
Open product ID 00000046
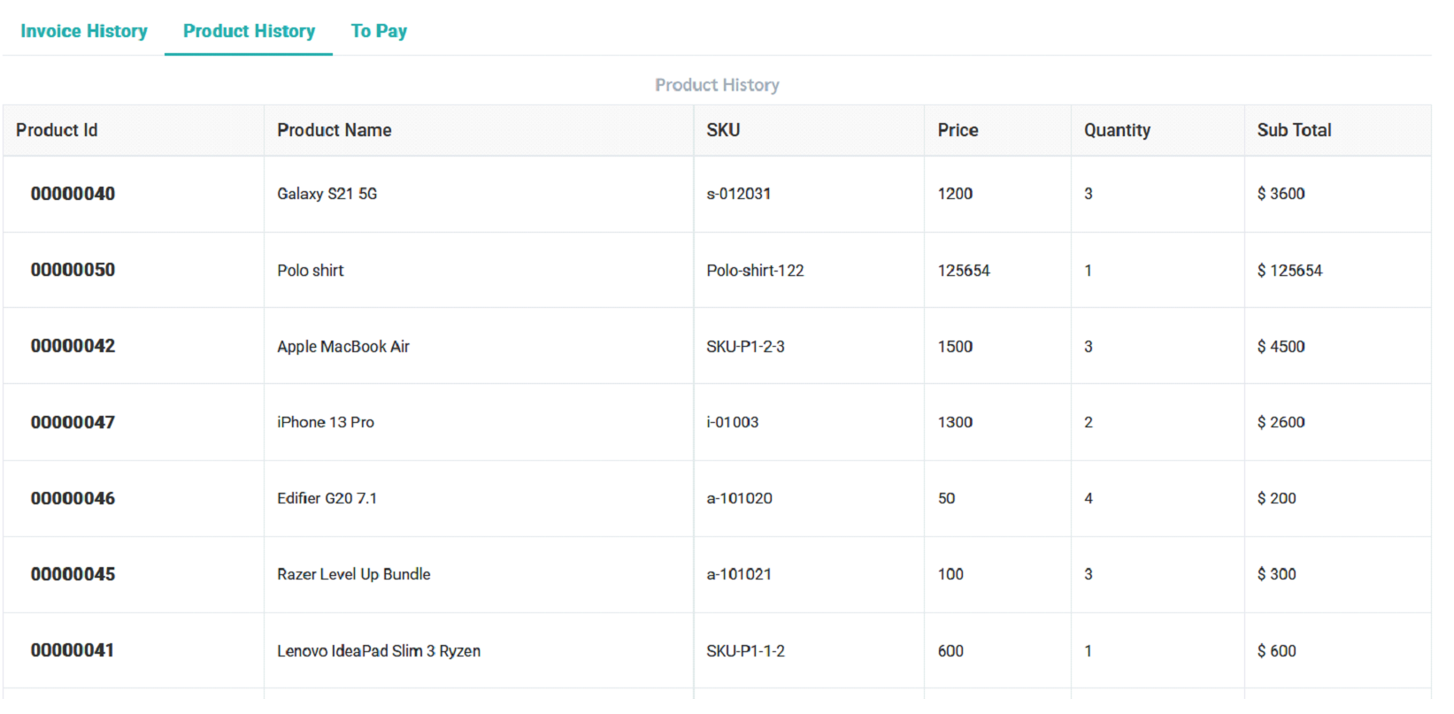point(73,498)
